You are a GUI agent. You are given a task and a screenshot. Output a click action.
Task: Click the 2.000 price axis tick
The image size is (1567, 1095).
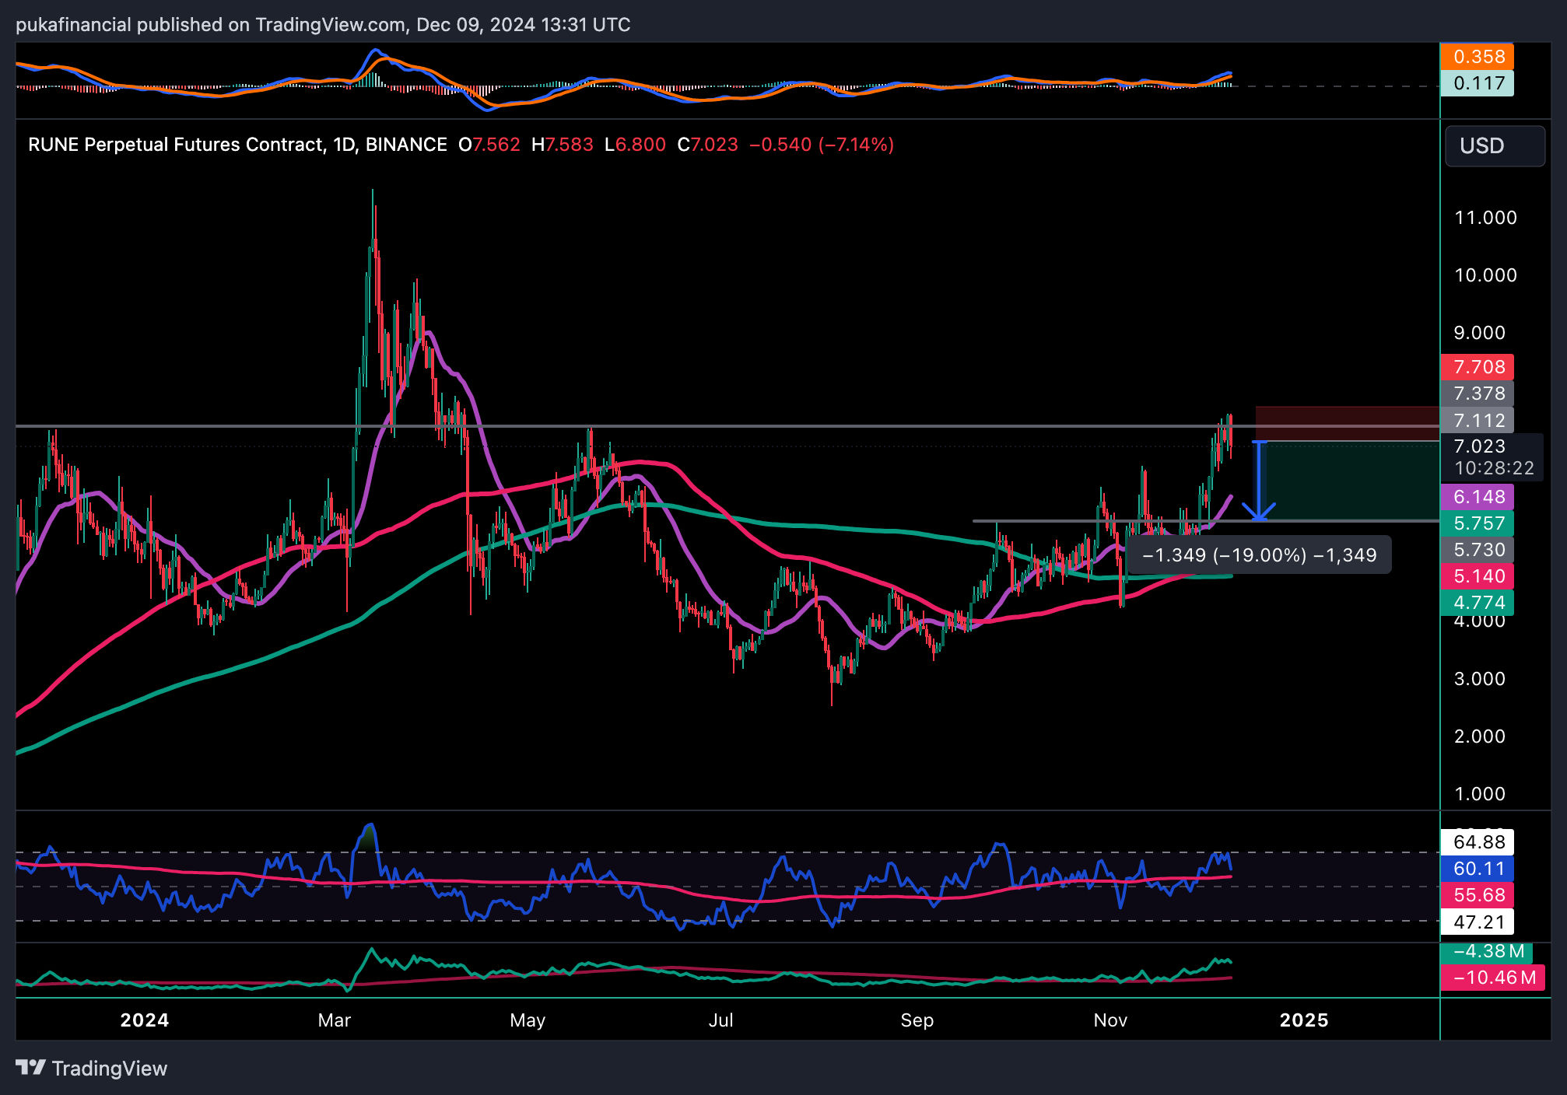click(1480, 736)
